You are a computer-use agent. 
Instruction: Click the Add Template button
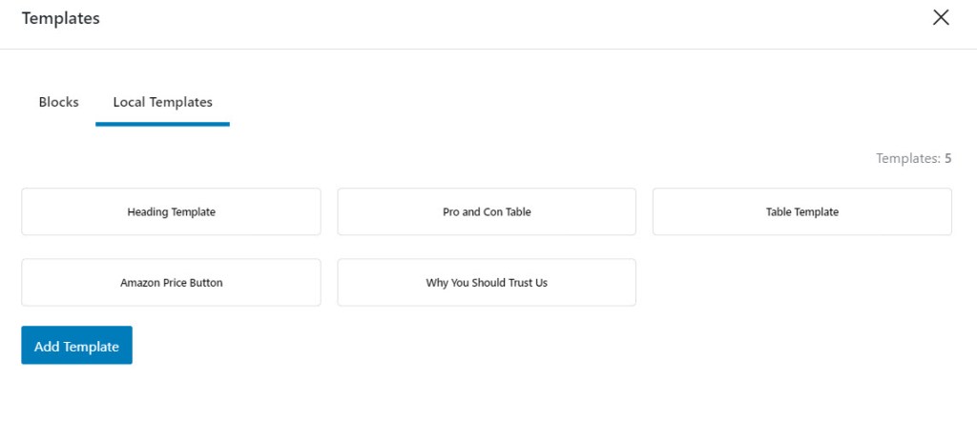[76, 346]
